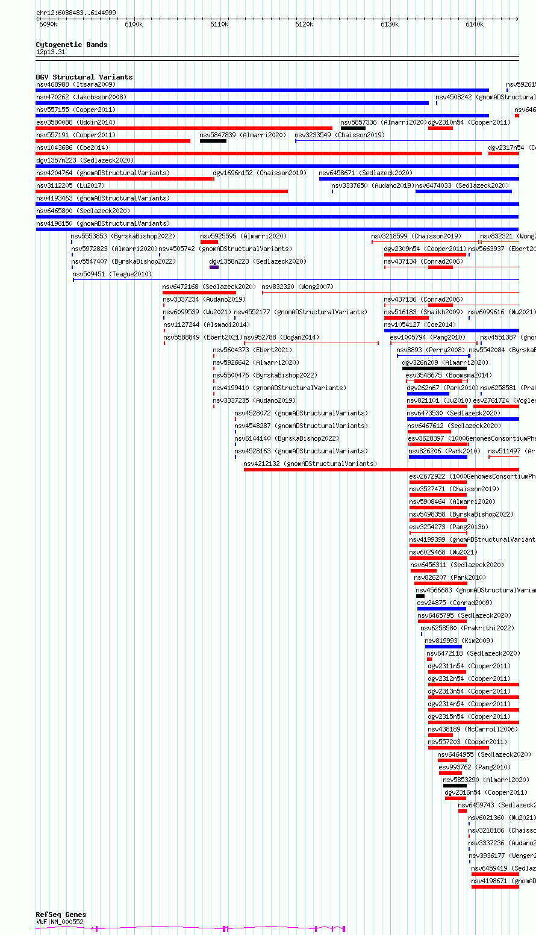Select the 12p13.31 band label
536x935 pixels.
pyautogui.click(x=51, y=52)
